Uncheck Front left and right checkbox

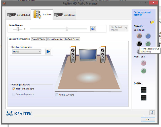pos(14,89)
